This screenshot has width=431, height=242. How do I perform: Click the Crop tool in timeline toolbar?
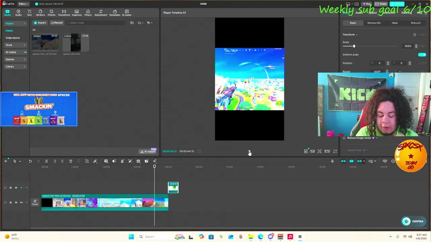87,161
